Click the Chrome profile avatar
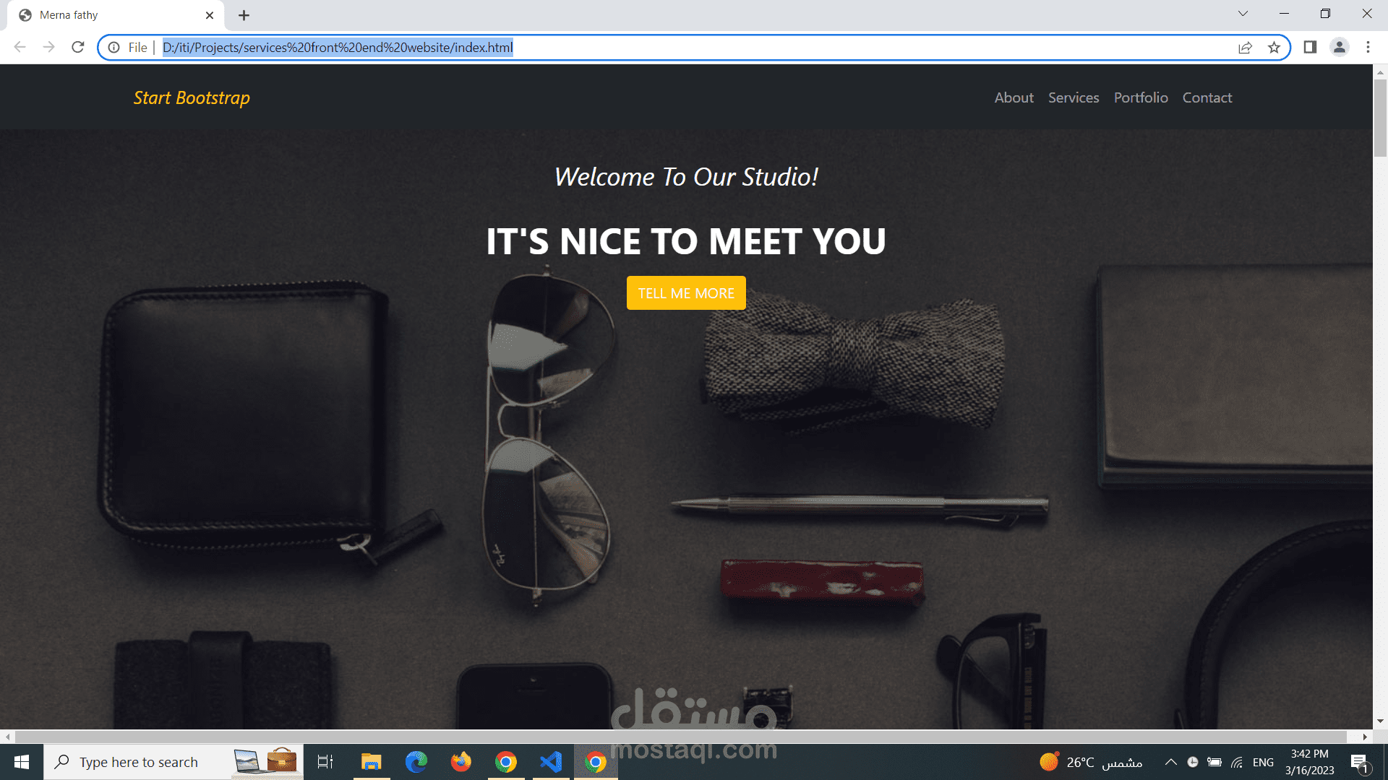Screen dimensions: 1388x780 (x=1340, y=47)
